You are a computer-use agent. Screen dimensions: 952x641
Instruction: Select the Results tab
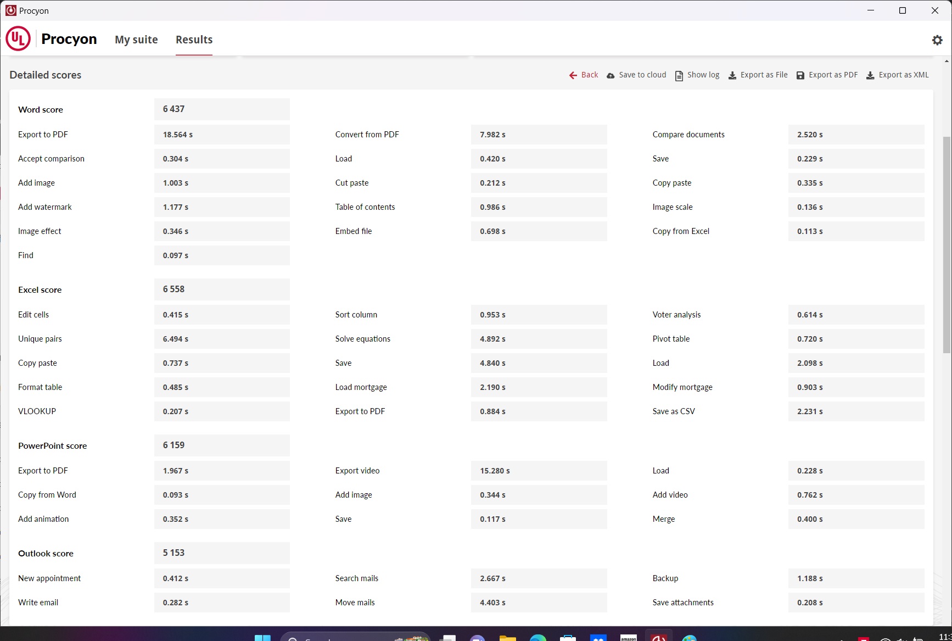(x=194, y=40)
